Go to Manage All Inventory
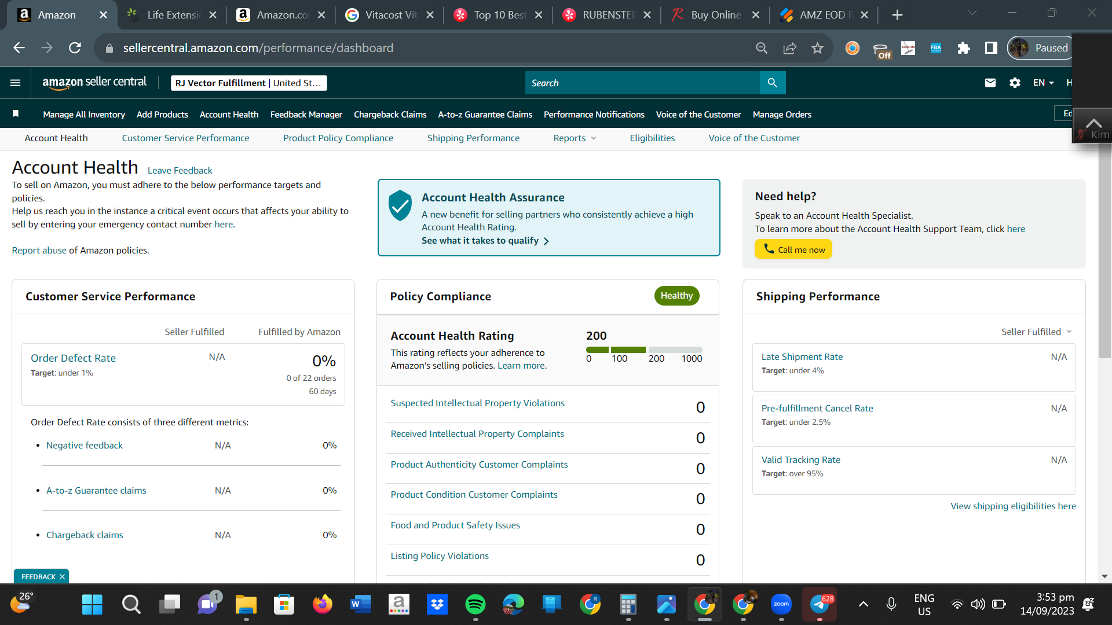Viewport: 1112px width, 625px height. click(x=84, y=115)
